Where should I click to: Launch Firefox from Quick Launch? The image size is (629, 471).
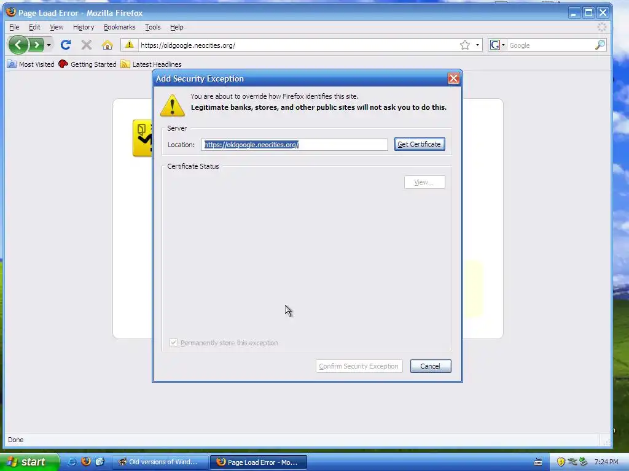(86, 462)
